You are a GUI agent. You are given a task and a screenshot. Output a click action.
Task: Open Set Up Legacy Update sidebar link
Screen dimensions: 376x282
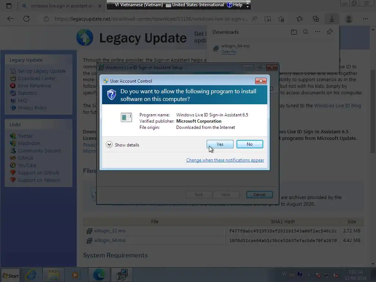click(x=42, y=71)
